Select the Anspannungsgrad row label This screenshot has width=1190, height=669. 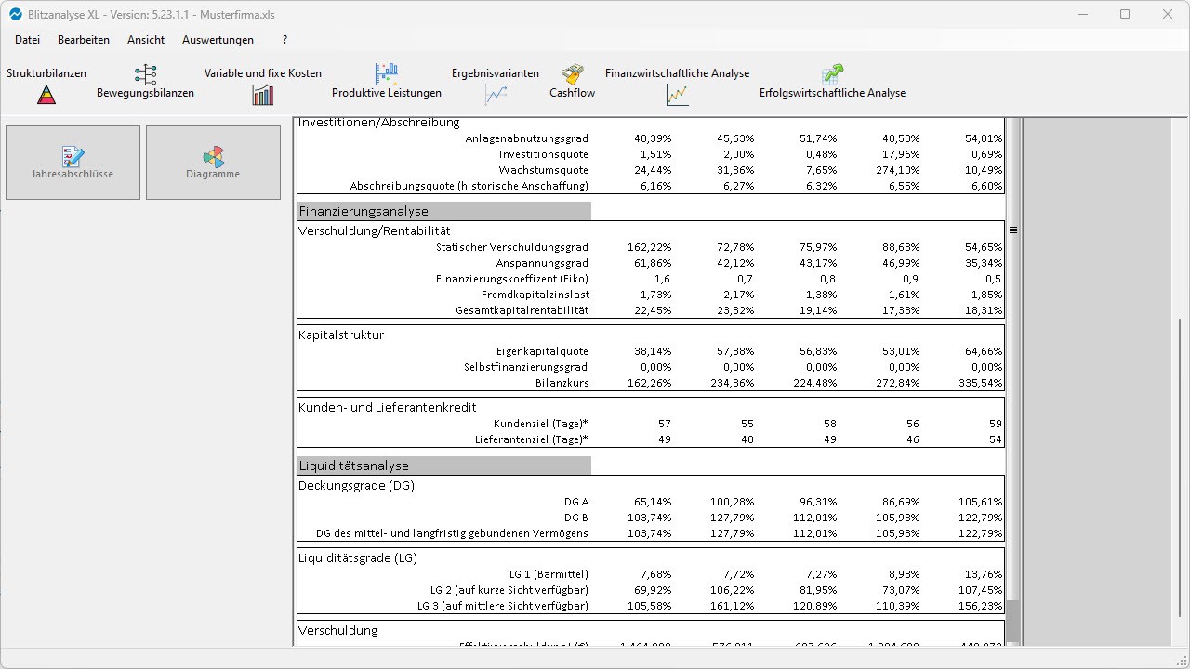(542, 263)
